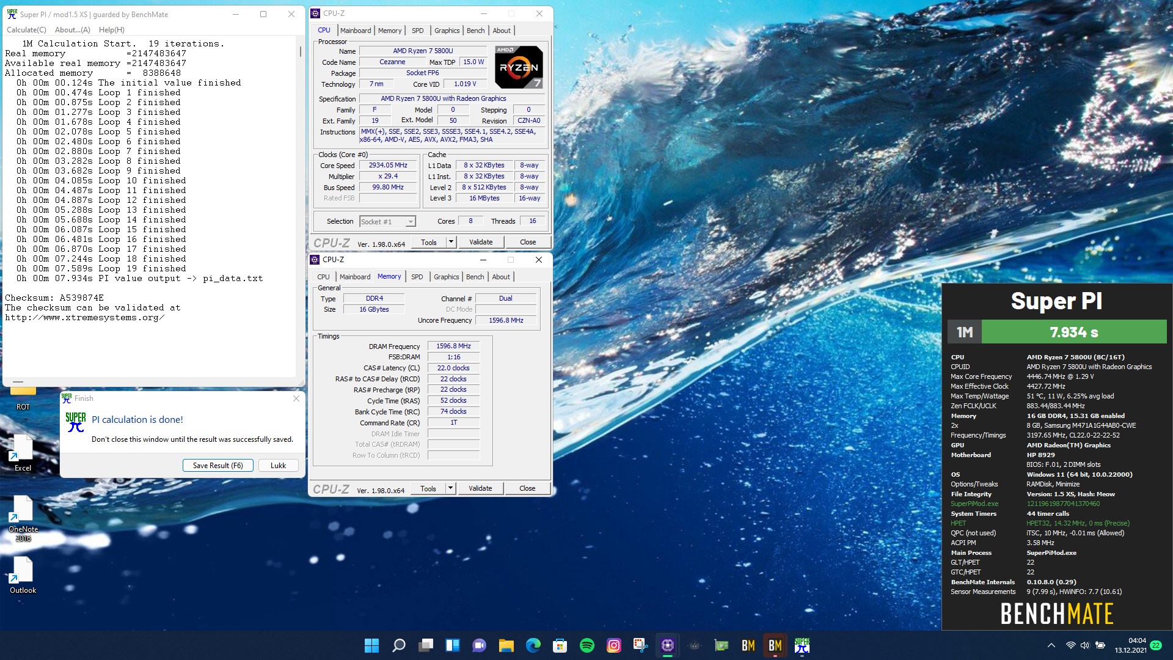
Task: Open Wi-Fi network settings in tray
Action: (1070, 645)
